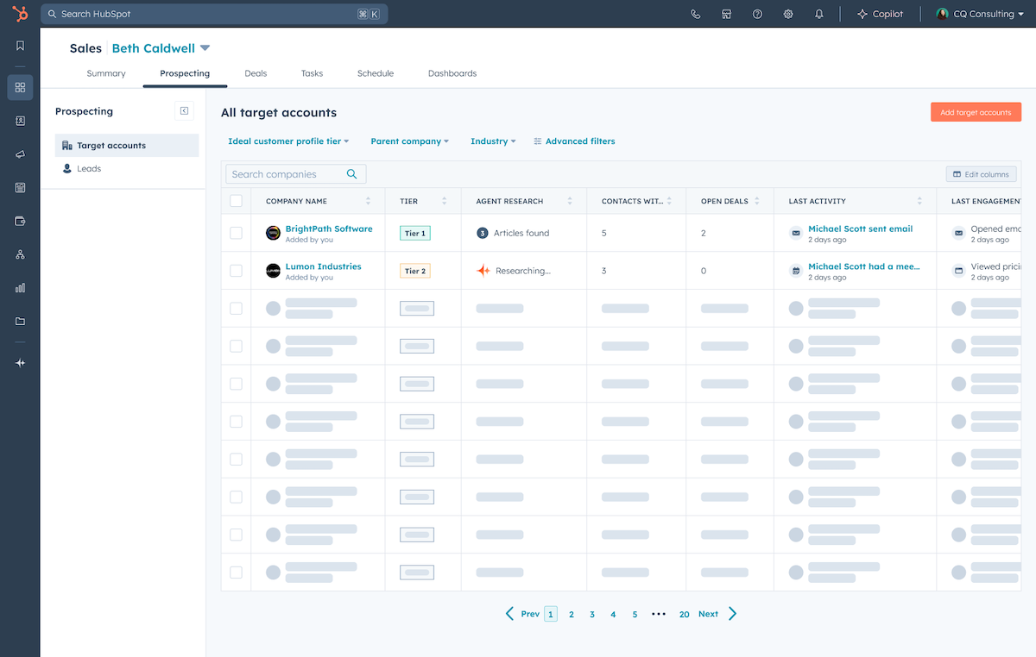Open the BrightPath Software company link
1036x657 pixels.
click(329, 228)
